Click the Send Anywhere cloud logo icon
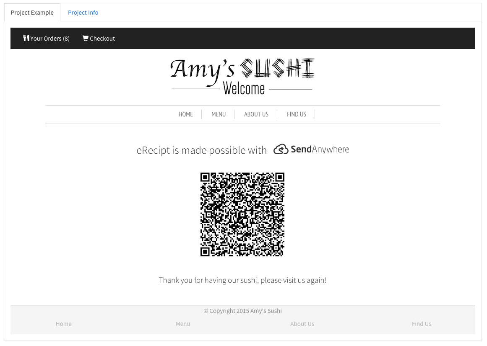Image resolution: width=487 pixels, height=346 pixels. click(x=281, y=150)
